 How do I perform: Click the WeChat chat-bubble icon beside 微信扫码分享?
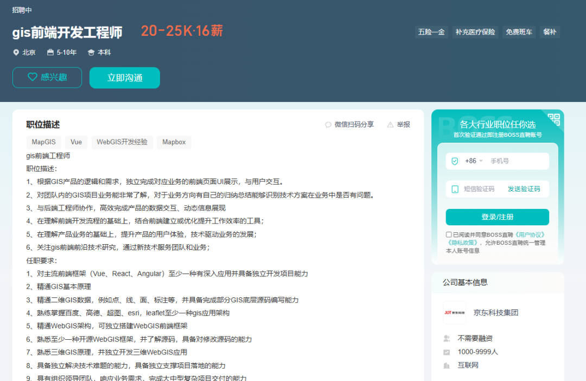329,124
